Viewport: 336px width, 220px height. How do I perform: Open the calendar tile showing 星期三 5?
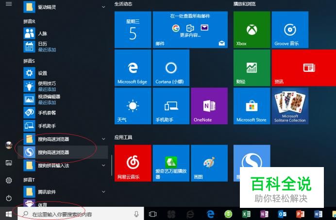[133, 30]
